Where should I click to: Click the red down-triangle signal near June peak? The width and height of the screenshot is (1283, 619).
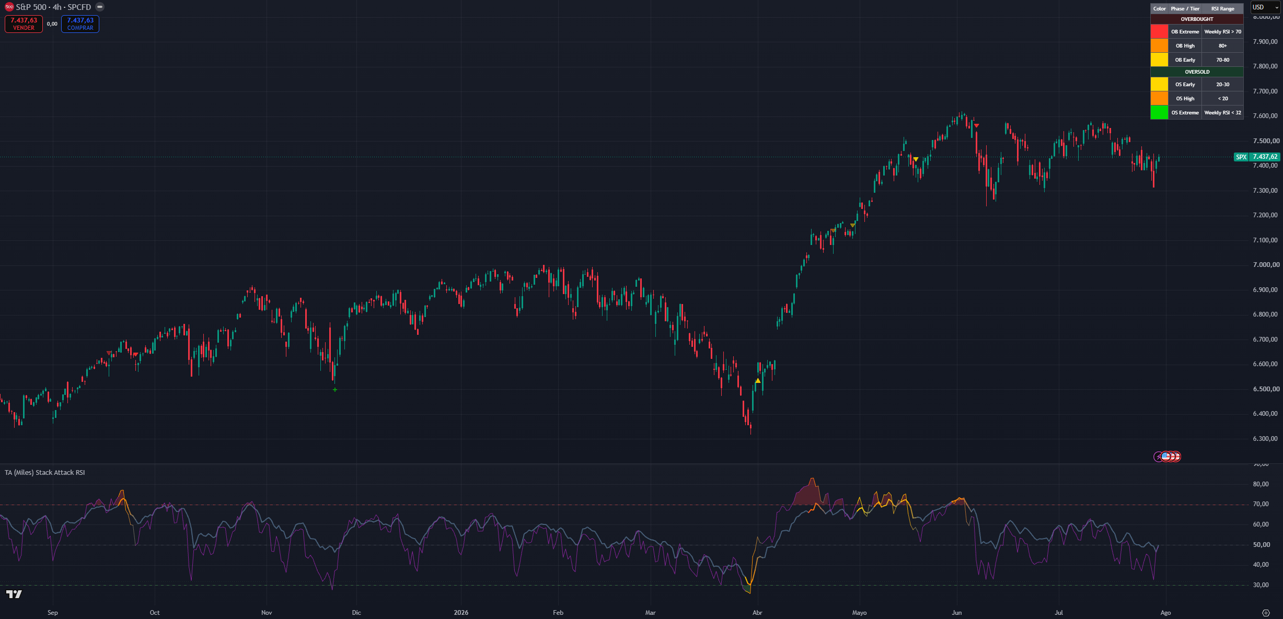click(976, 125)
